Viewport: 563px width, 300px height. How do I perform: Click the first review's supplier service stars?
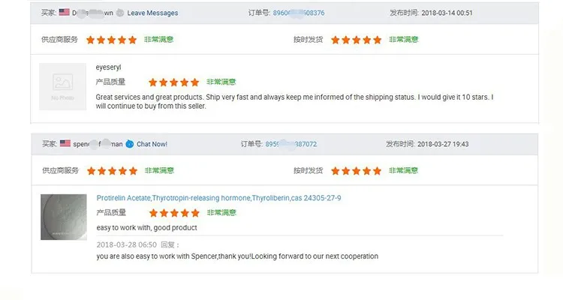tap(111, 40)
